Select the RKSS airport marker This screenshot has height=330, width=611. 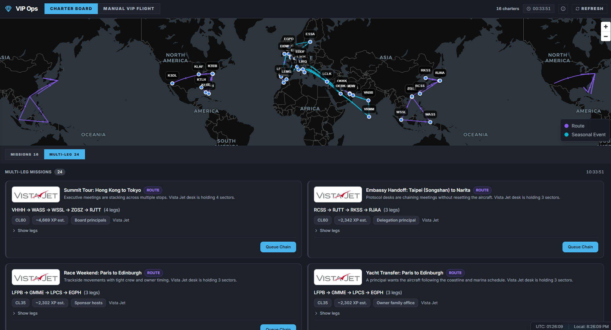tap(426, 70)
